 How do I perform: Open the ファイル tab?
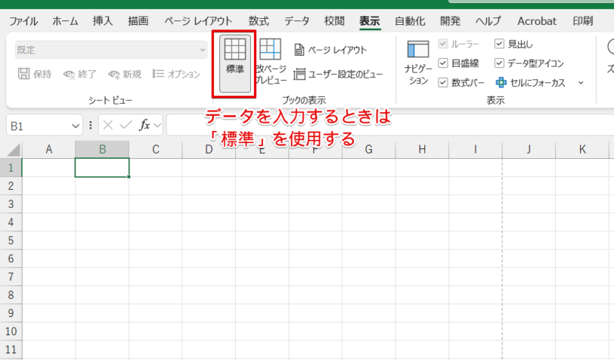[23, 21]
